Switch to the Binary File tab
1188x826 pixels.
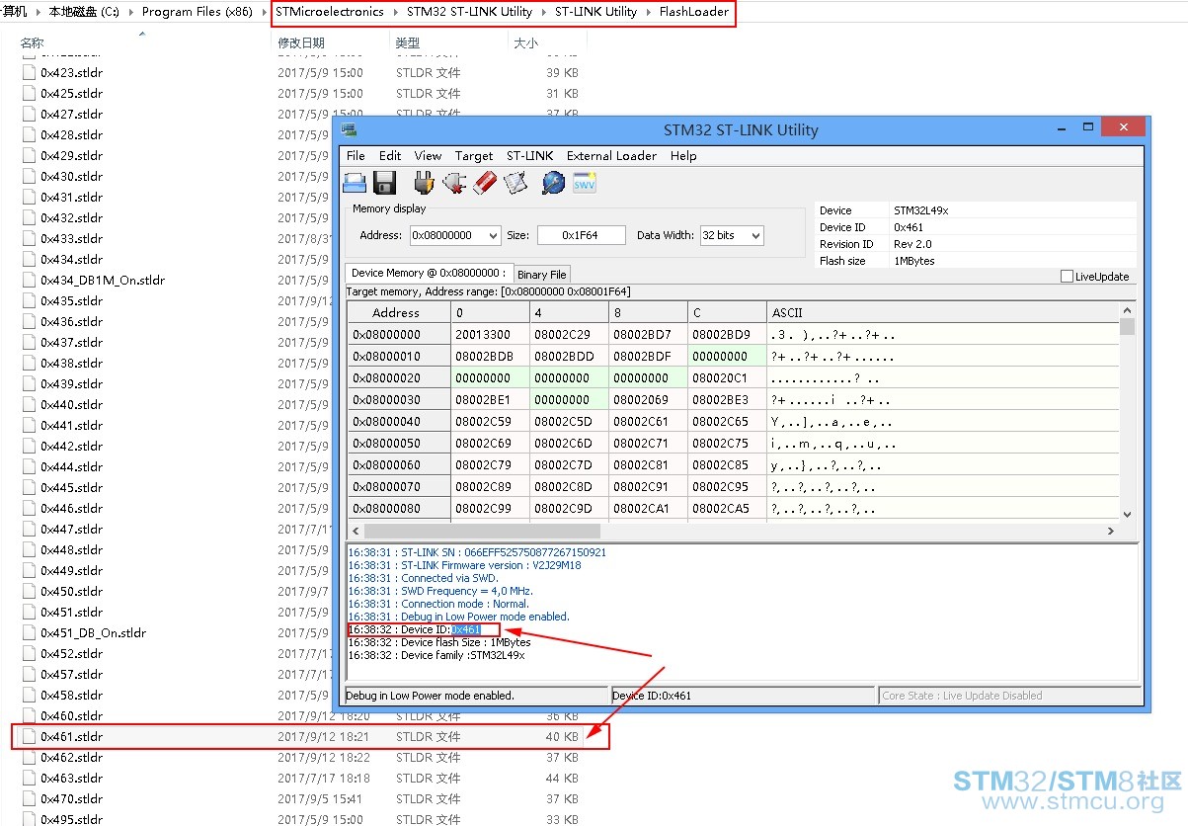542,275
